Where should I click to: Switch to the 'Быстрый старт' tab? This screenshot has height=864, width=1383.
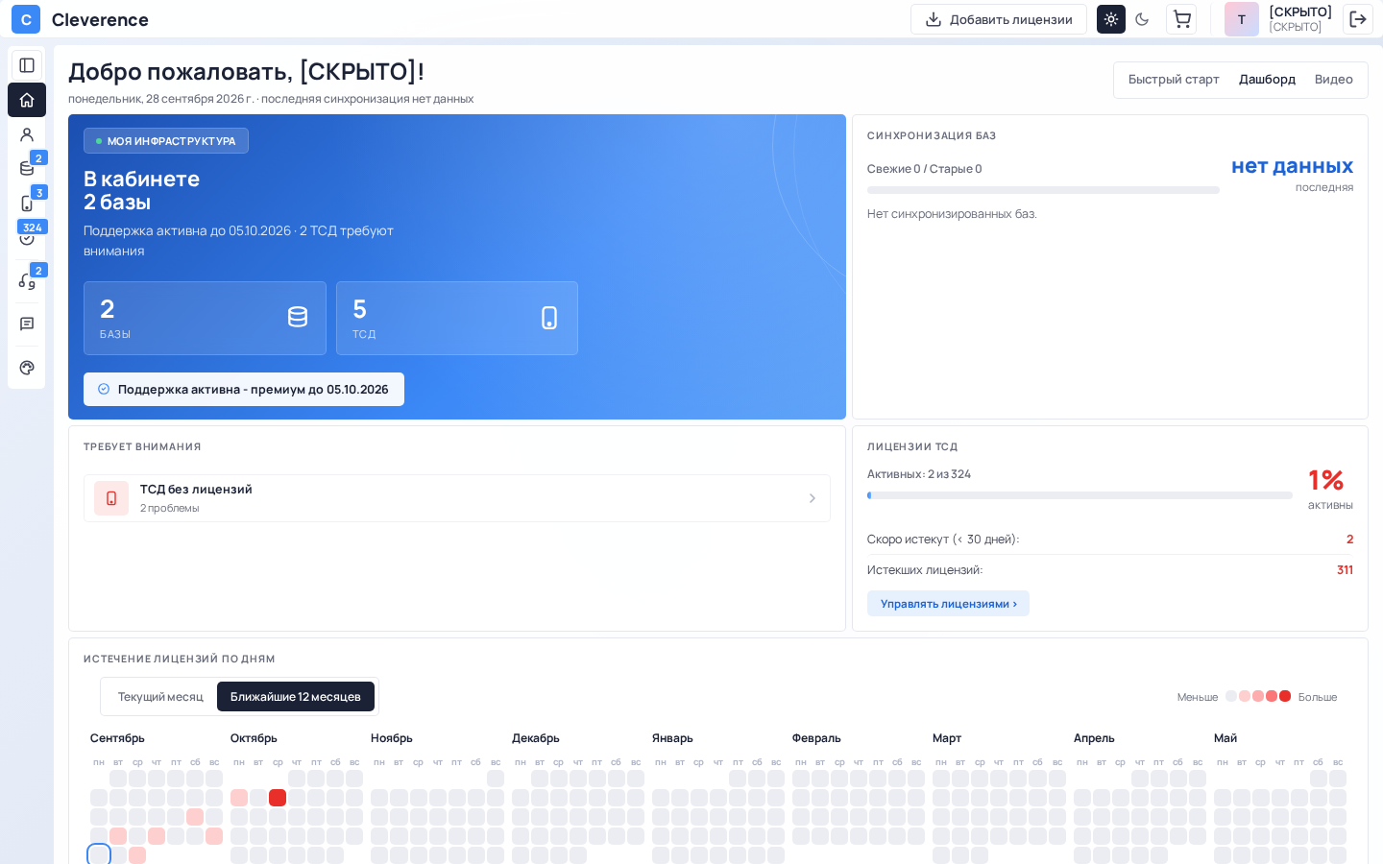[x=1174, y=80]
